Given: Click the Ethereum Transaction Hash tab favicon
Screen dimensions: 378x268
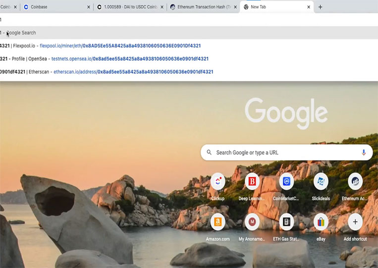Looking at the screenshot, I should [172, 7].
